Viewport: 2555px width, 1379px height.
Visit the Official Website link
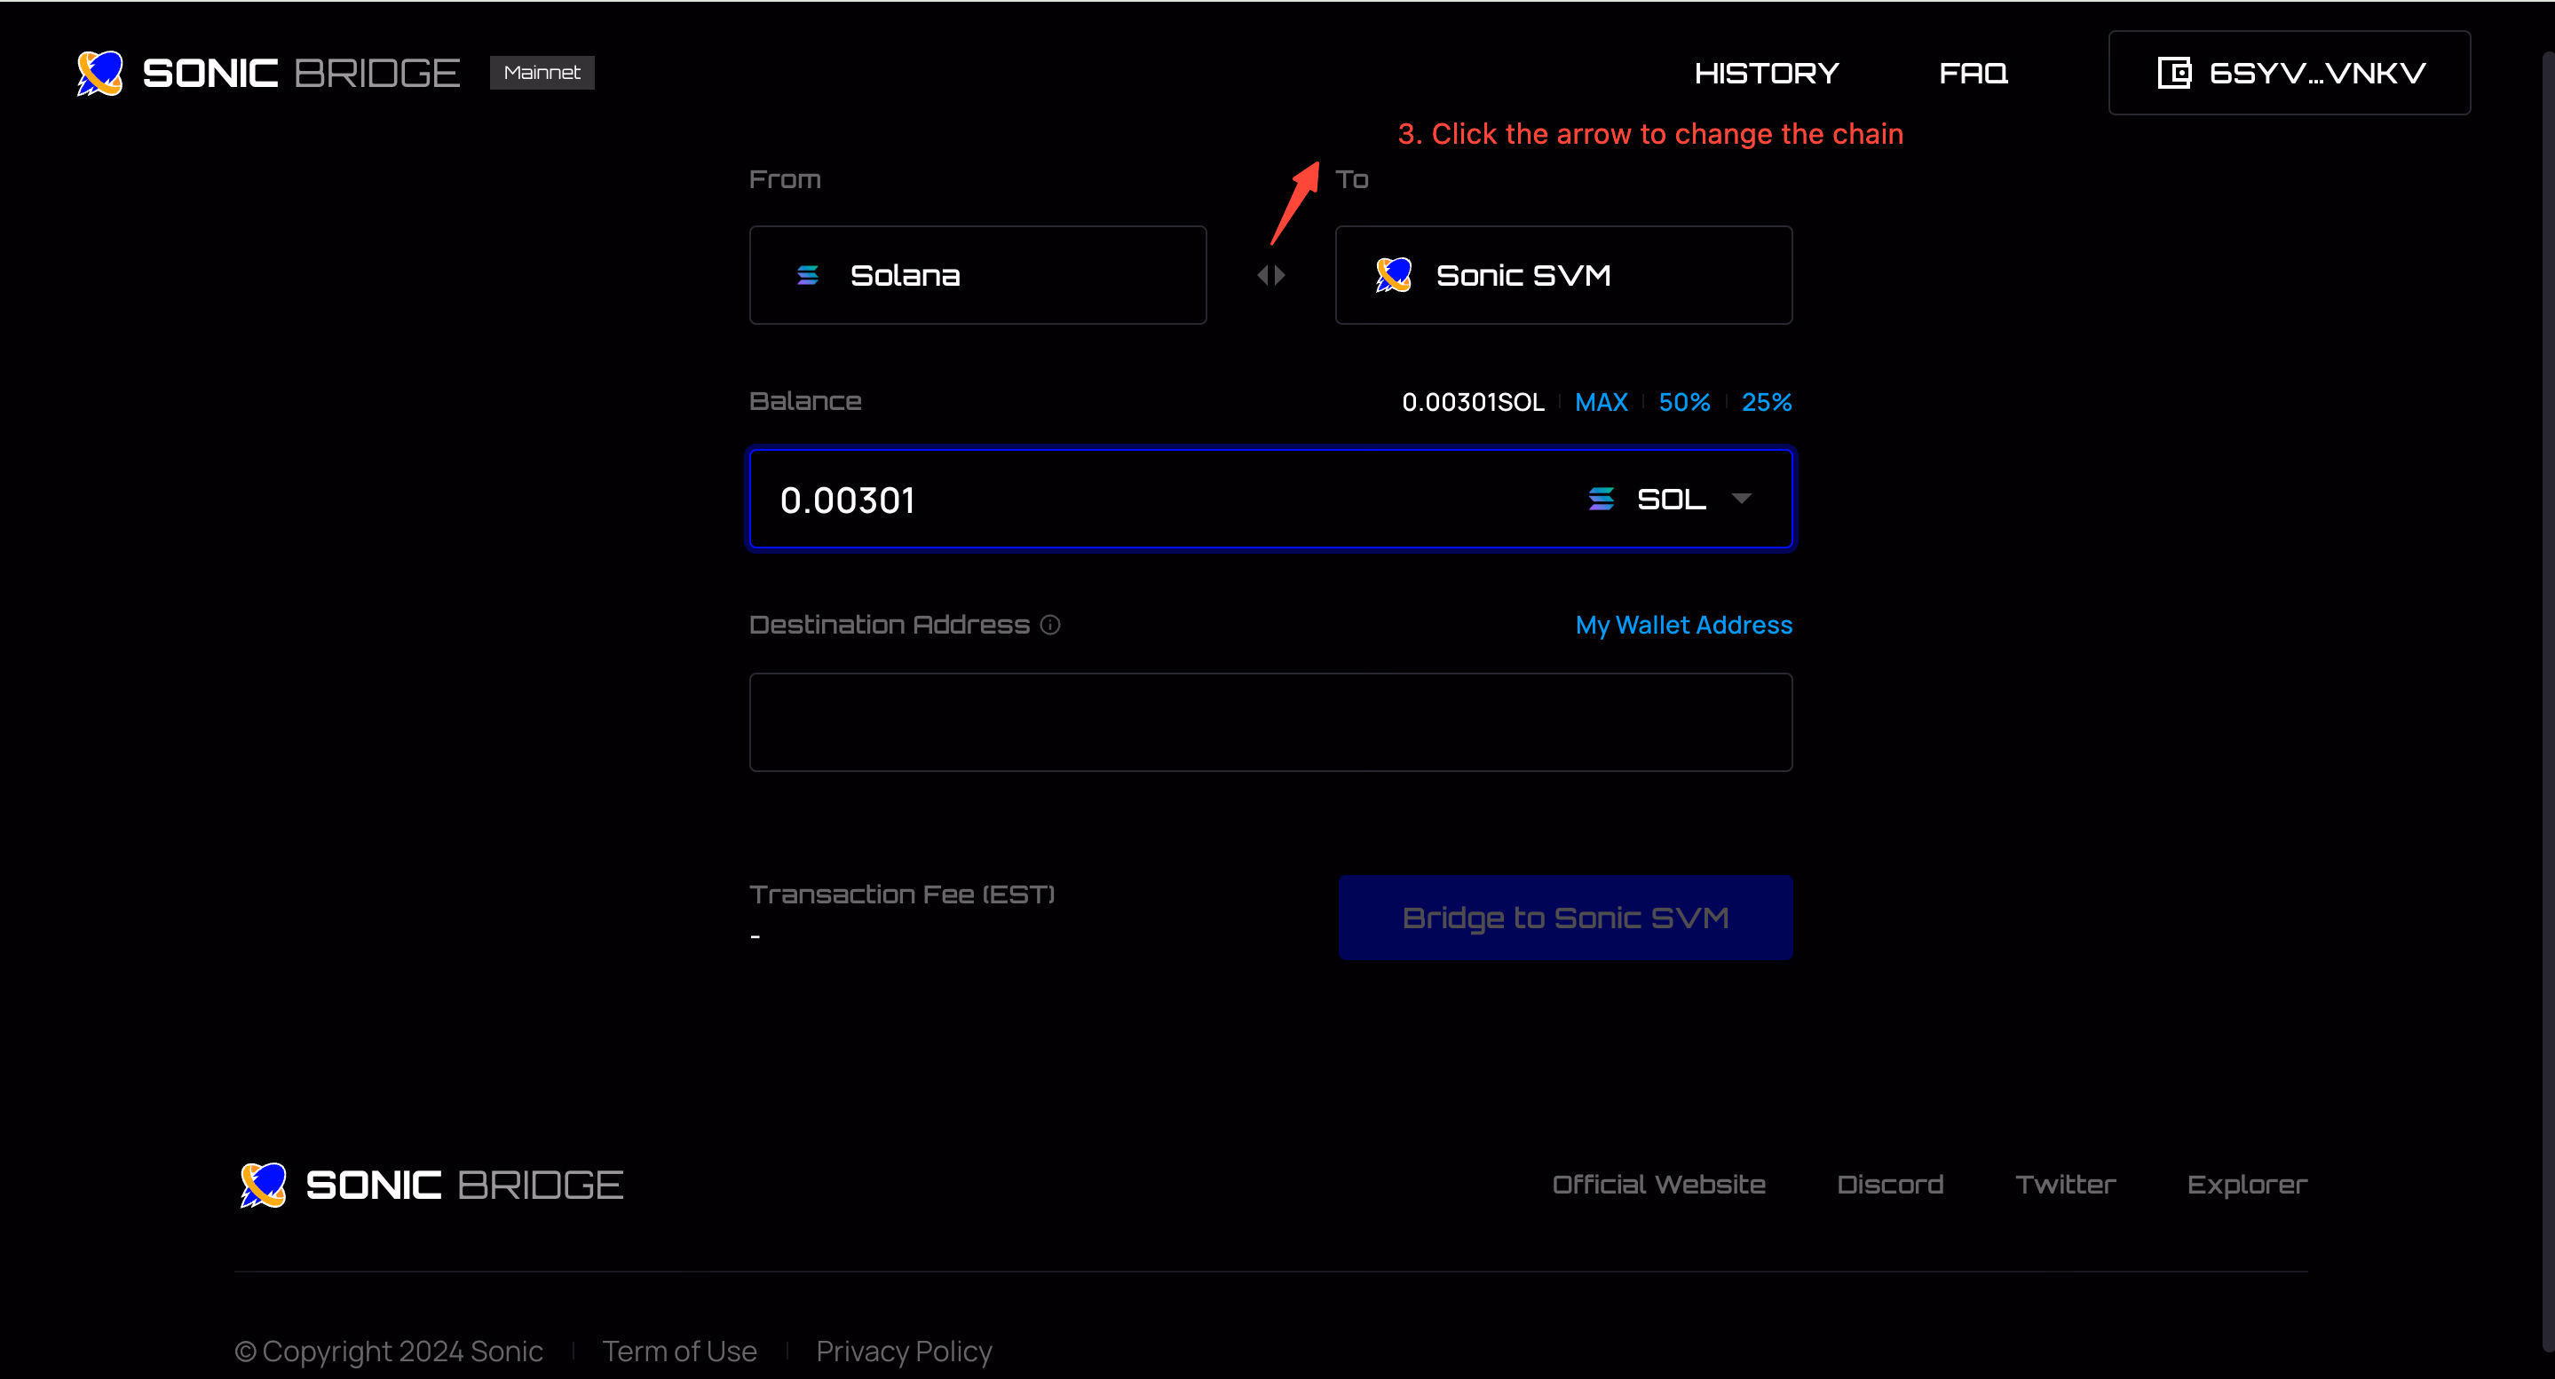(x=1658, y=1185)
